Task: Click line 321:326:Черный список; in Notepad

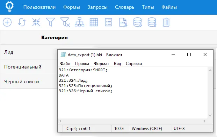Action: click(x=85, y=91)
